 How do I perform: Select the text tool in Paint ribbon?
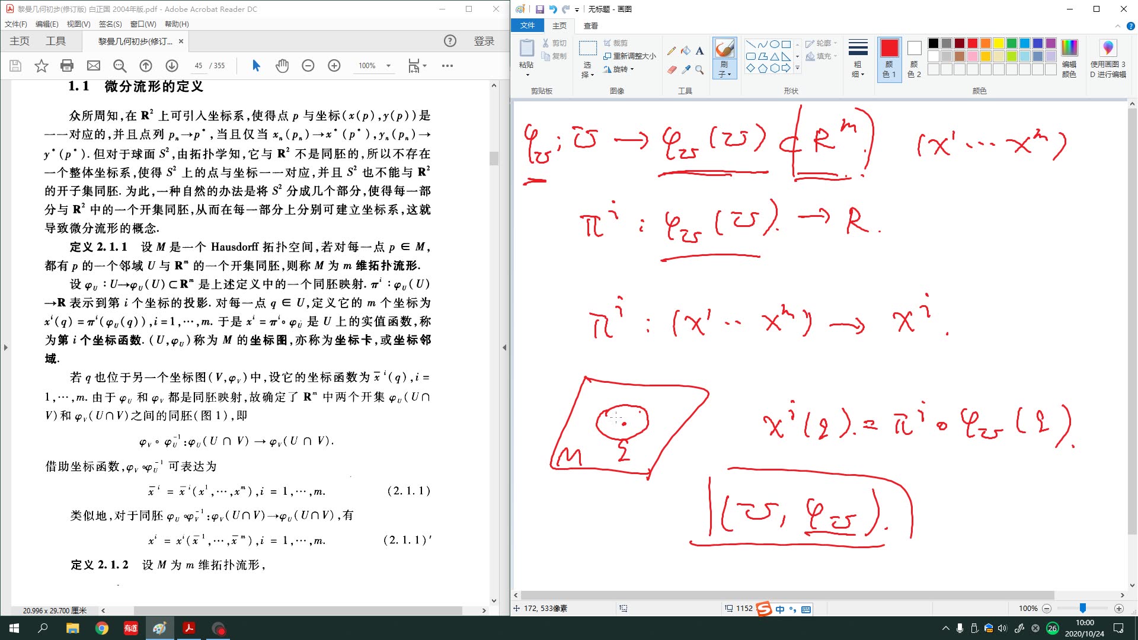tap(699, 51)
